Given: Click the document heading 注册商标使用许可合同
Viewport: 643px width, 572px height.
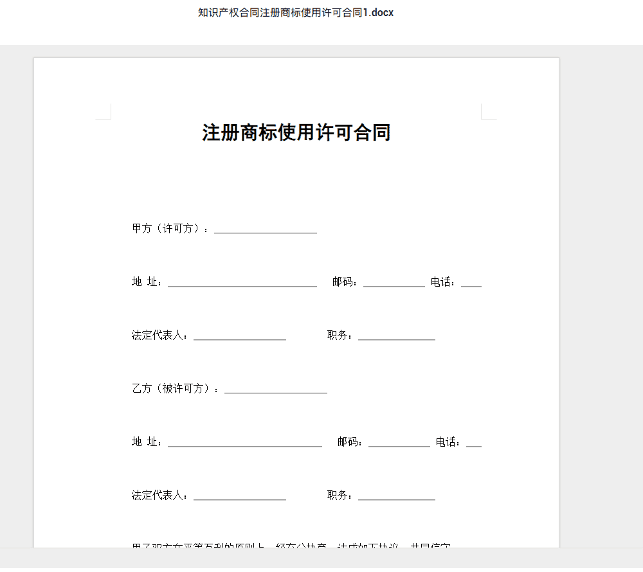Looking at the screenshot, I should pyautogui.click(x=296, y=133).
